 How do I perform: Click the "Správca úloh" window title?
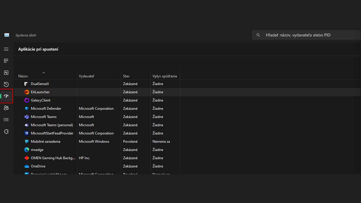pyautogui.click(x=26, y=35)
